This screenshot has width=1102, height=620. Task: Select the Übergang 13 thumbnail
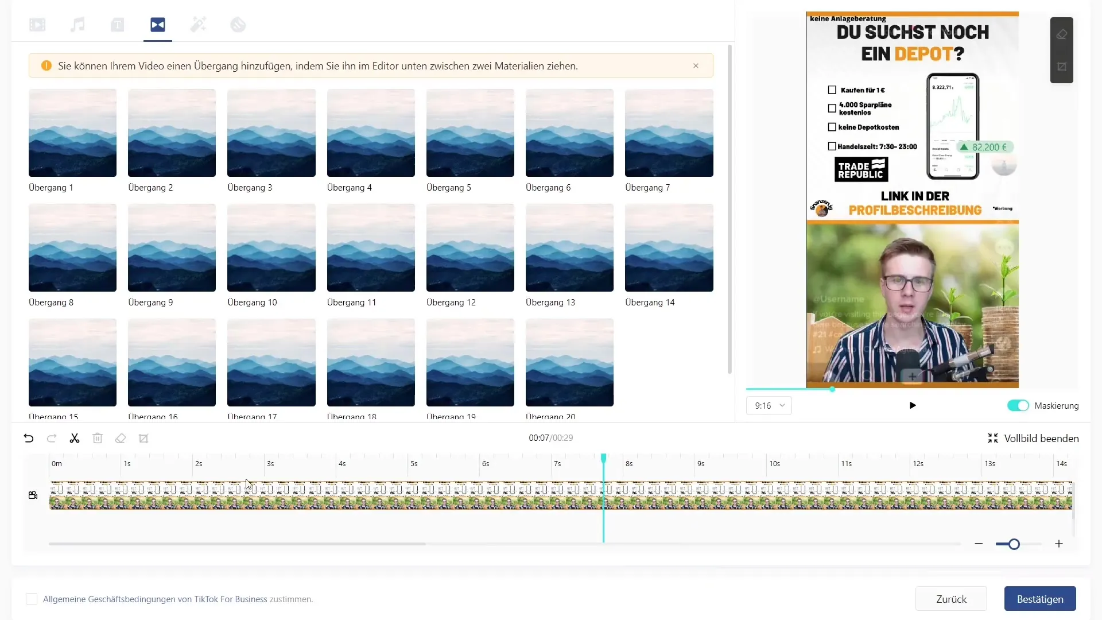click(569, 247)
